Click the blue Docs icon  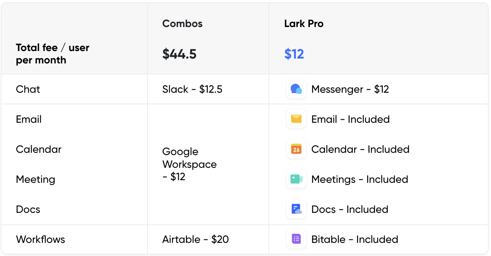coord(296,209)
